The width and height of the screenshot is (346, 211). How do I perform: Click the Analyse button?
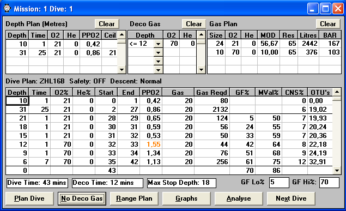(239, 198)
